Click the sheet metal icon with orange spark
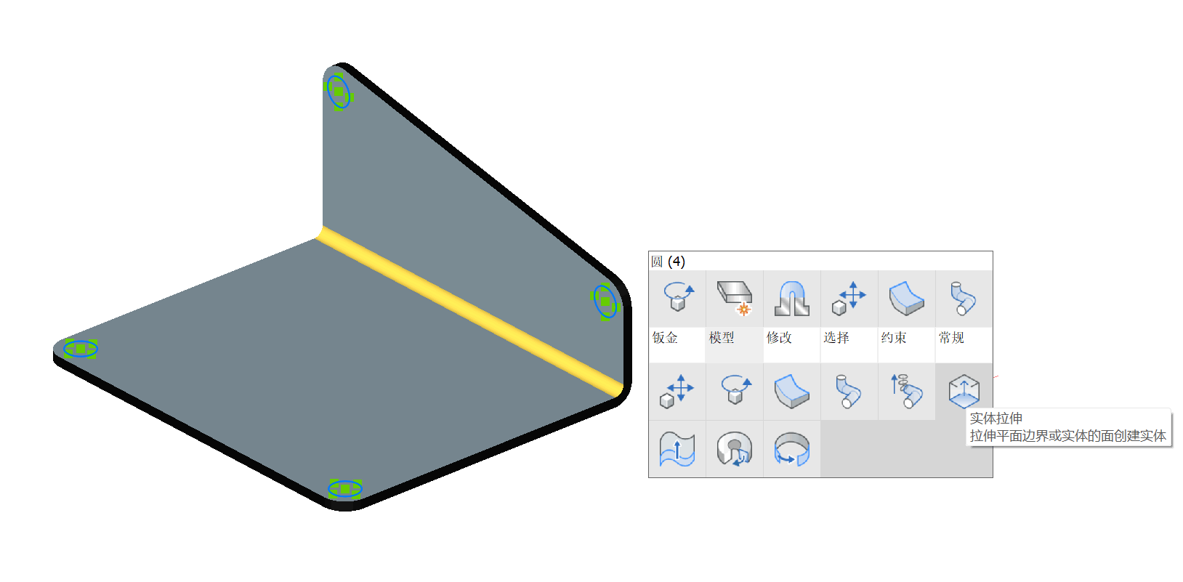 point(735,299)
